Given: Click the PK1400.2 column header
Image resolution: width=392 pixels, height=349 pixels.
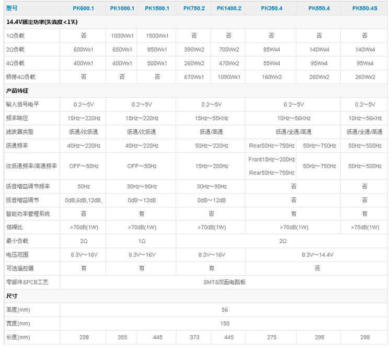Looking at the screenshot, I should tap(229, 8).
